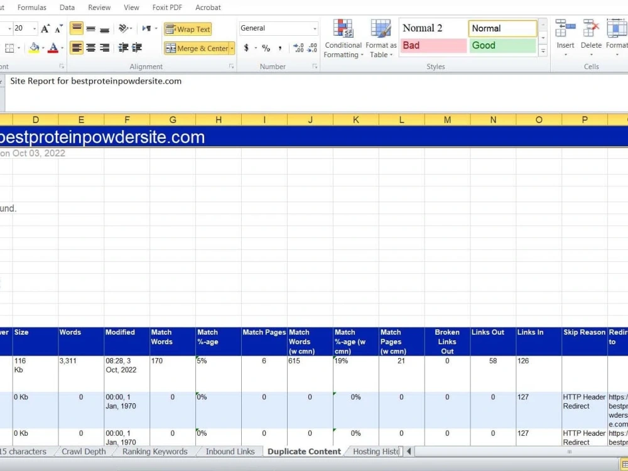Center text horizontally in the cell

(x=91, y=48)
